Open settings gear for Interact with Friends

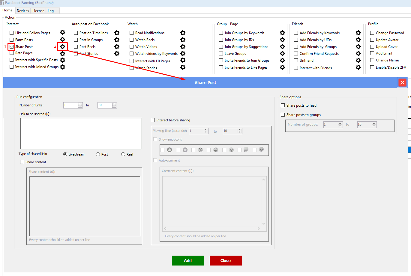pyautogui.click(x=358, y=67)
